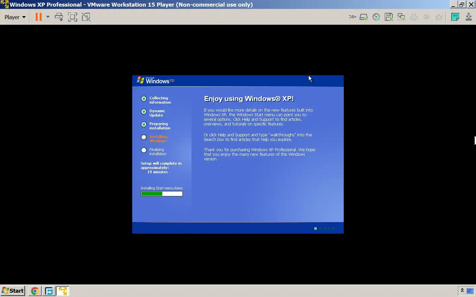Viewport: 476px width, 297px height.
Task: Restore down the VMware Player window
Action: [x=462, y=4]
